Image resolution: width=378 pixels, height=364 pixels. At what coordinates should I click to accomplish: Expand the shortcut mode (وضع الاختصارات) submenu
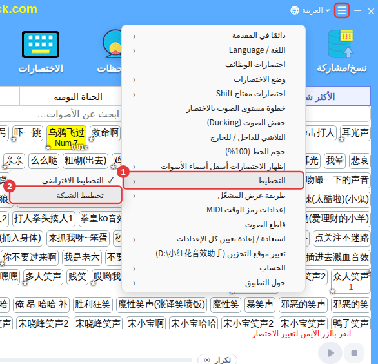(x=214, y=79)
